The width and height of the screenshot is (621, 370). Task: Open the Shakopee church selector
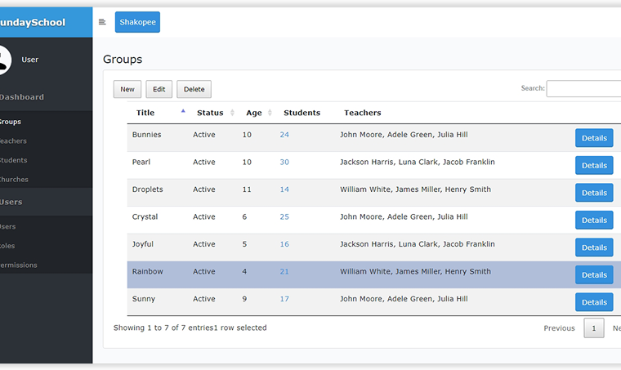pyautogui.click(x=137, y=22)
